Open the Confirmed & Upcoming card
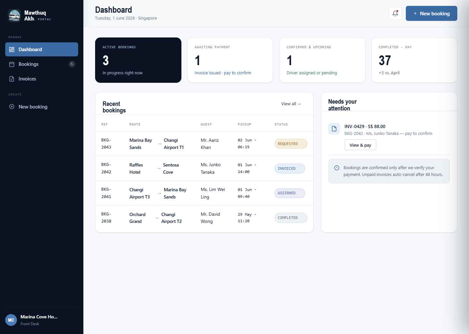The image size is (469, 334). [322, 60]
